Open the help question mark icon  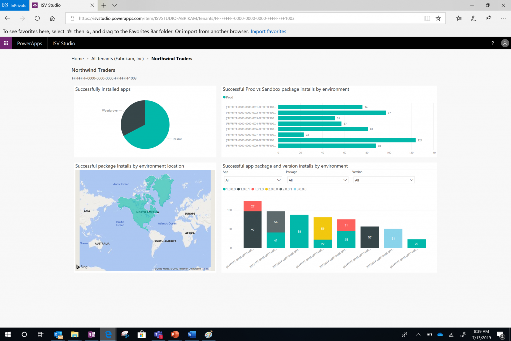coord(492,43)
